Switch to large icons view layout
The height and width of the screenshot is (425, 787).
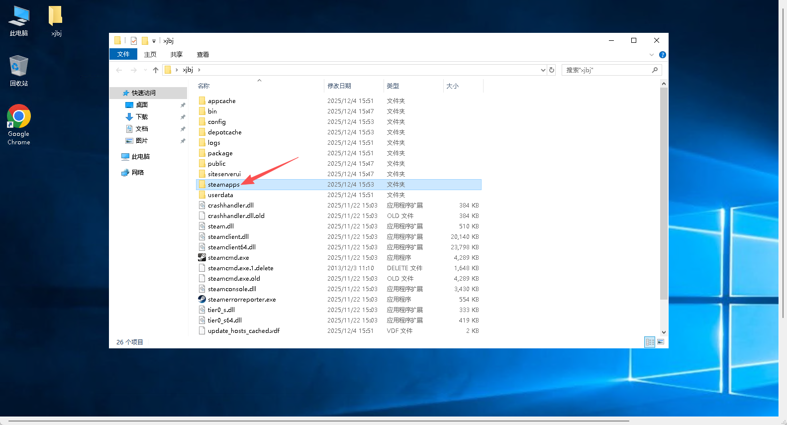pos(661,342)
